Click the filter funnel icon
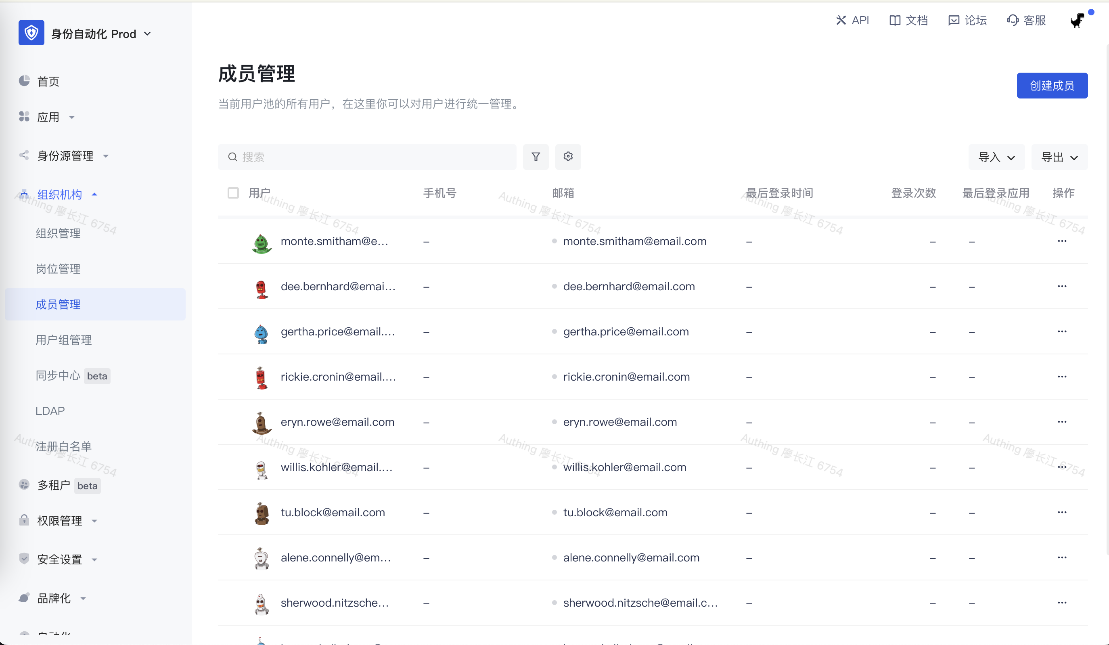Viewport: 1109px width, 645px height. (x=536, y=157)
